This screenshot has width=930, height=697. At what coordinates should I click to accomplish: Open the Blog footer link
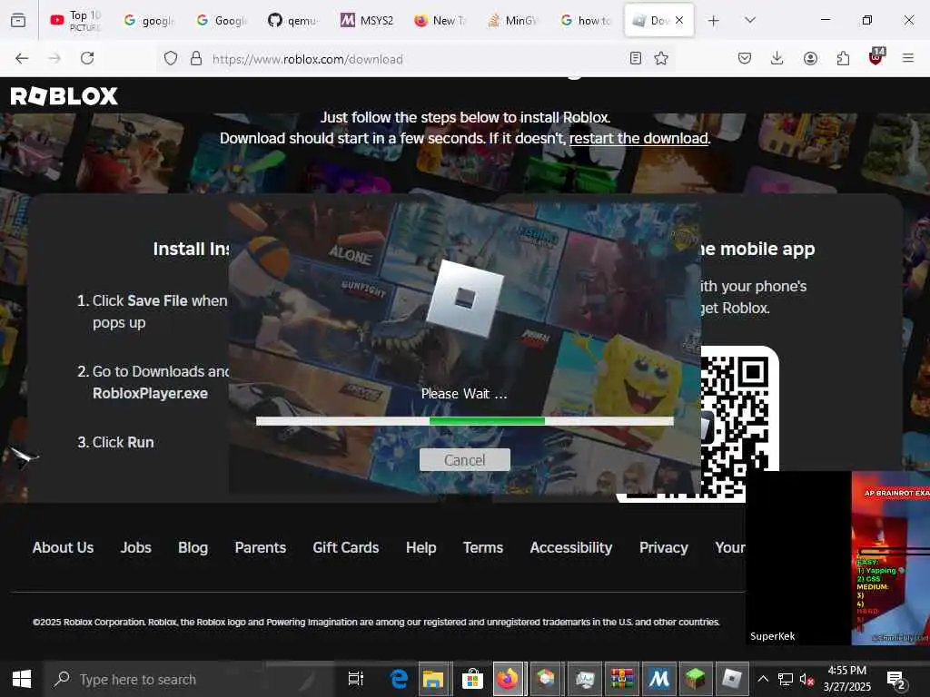(x=193, y=547)
